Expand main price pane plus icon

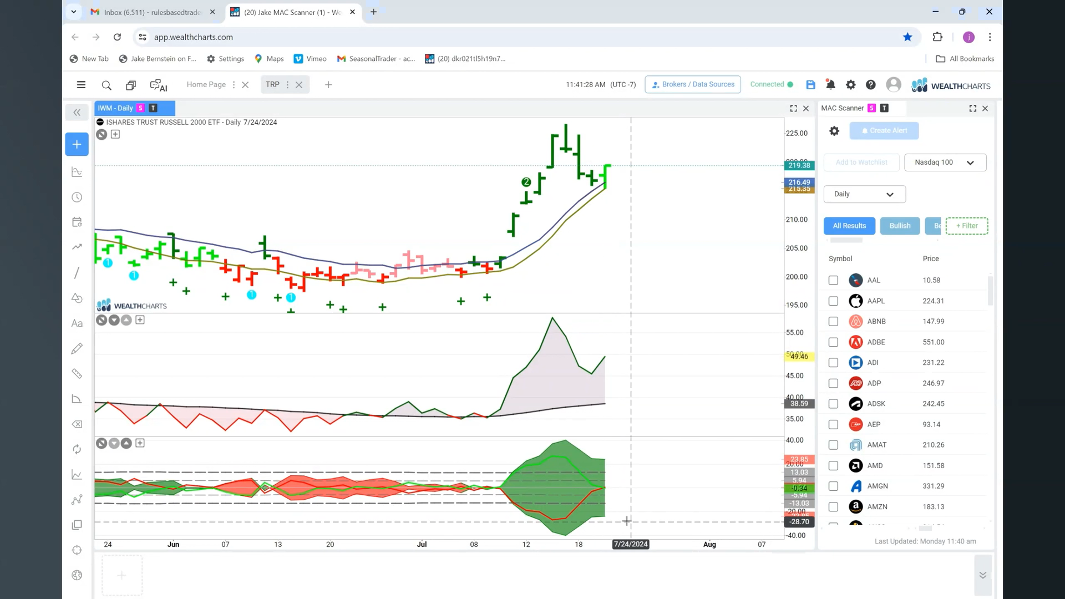(x=115, y=134)
